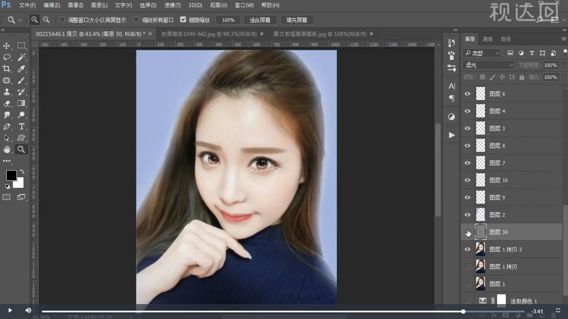This screenshot has width=568, height=319.
Task: Switch to the 路径 tab
Action: (506, 39)
